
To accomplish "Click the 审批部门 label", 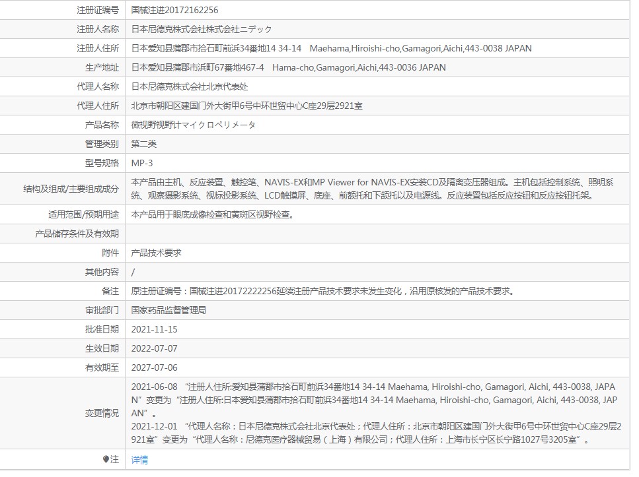I will 102,310.
